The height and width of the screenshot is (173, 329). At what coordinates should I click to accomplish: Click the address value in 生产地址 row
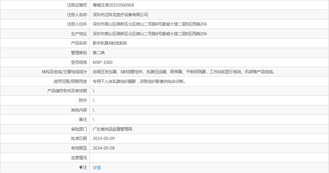point(150,34)
